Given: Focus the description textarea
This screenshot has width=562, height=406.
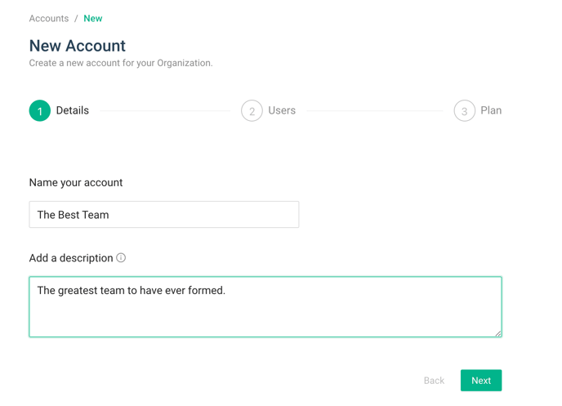Looking at the screenshot, I should [x=265, y=306].
